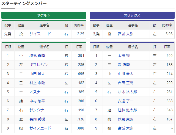This screenshot has height=135, width=176.
Task: Open player 山田 哲人 profile
Action: 37,74
